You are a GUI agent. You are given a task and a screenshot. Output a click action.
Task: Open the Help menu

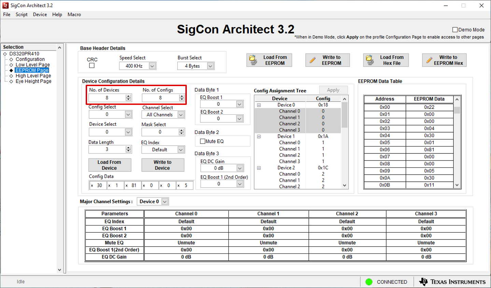pyautogui.click(x=57, y=14)
